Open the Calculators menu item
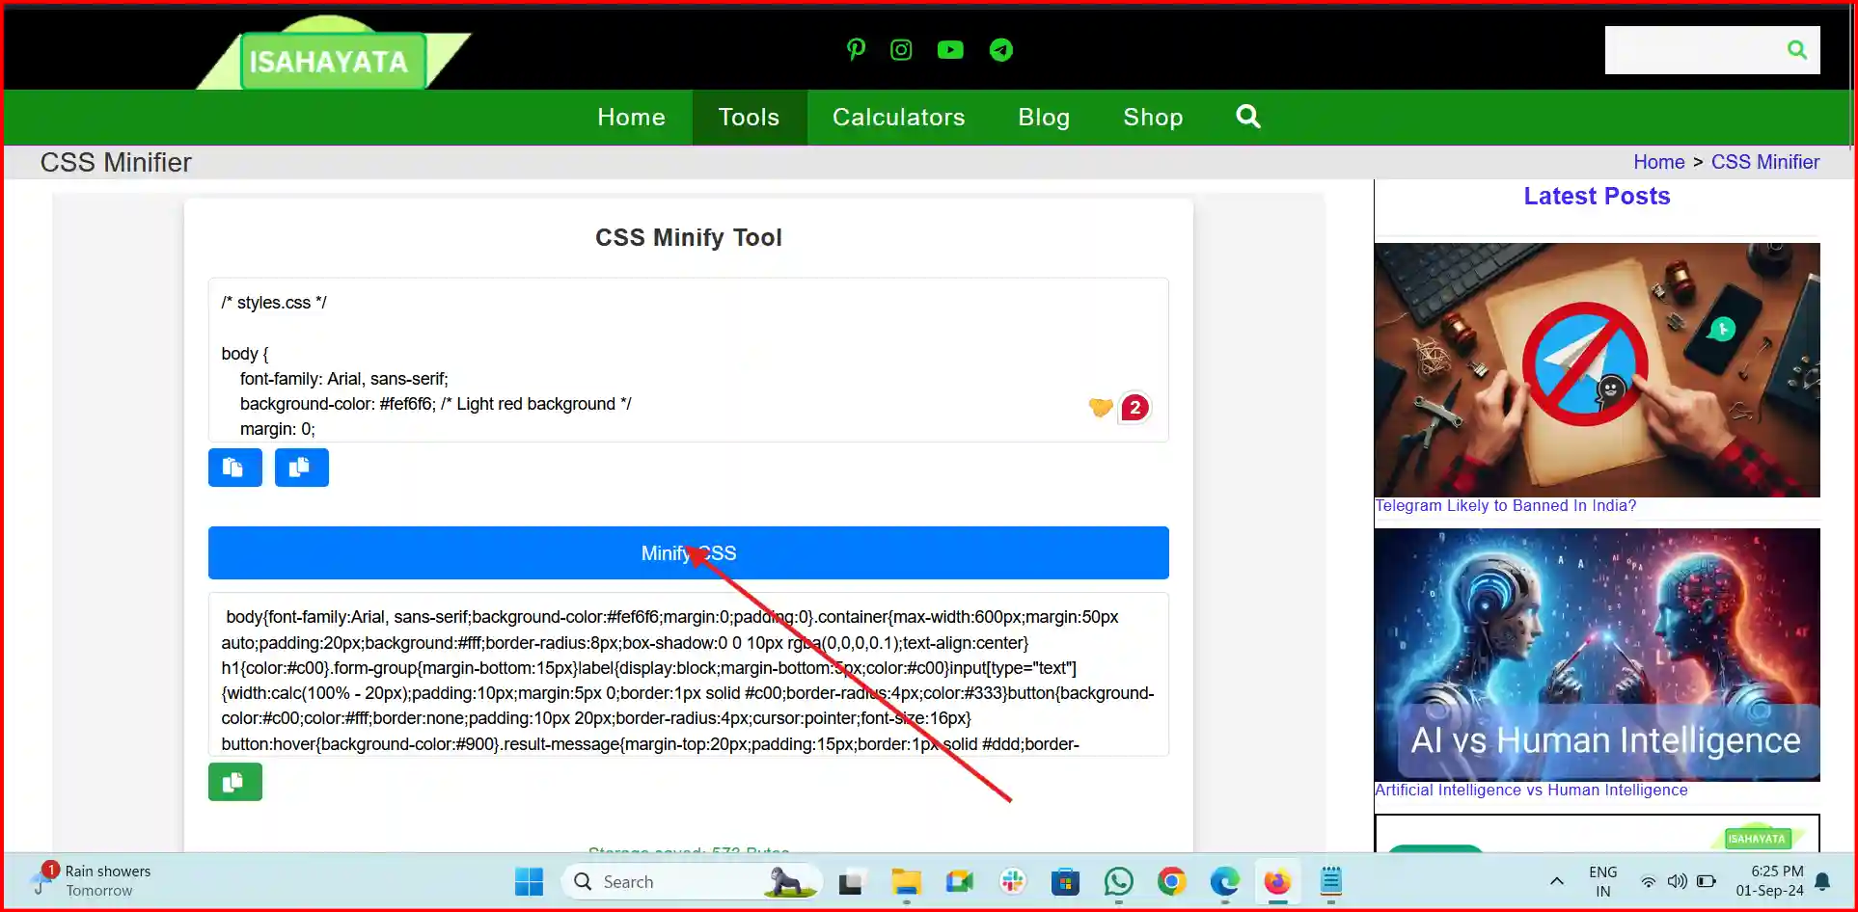The height and width of the screenshot is (912, 1858). pos(898,117)
